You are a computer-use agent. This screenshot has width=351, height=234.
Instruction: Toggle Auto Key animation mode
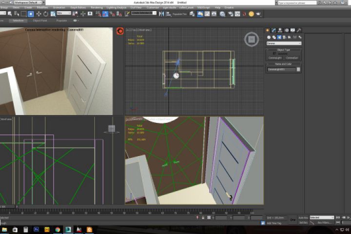(x=303, y=217)
